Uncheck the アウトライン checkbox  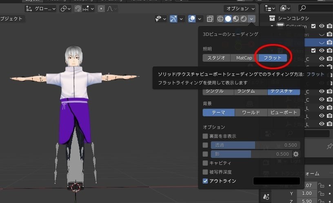pos(205,181)
